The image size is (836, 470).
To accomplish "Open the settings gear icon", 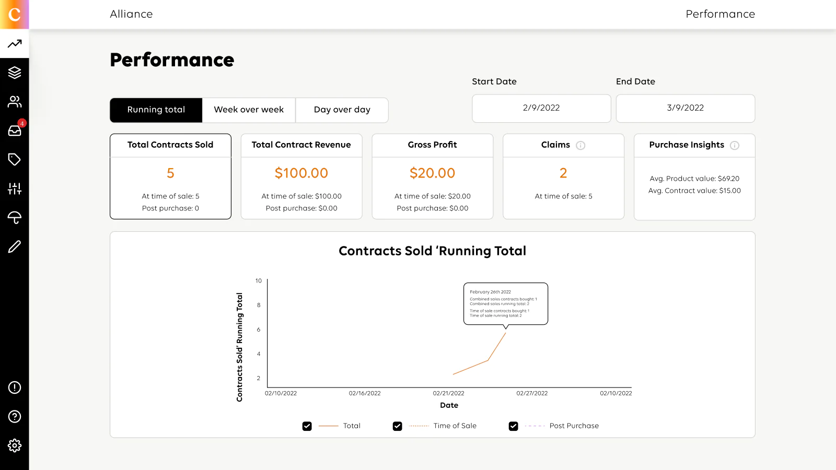I will (15, 445).
